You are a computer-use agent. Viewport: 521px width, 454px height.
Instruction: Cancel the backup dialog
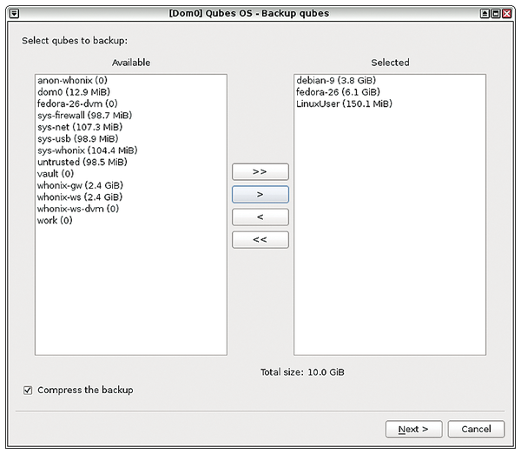pos(476,429)
